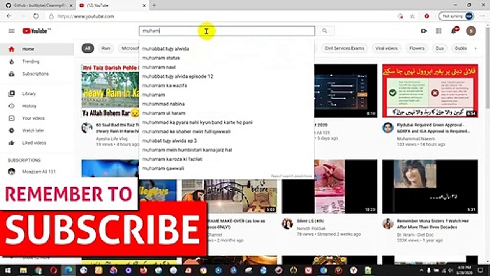Choose suggestion 'muhabbat tujy alvida episode 12'
490x276 pixels.
(227, 76)
